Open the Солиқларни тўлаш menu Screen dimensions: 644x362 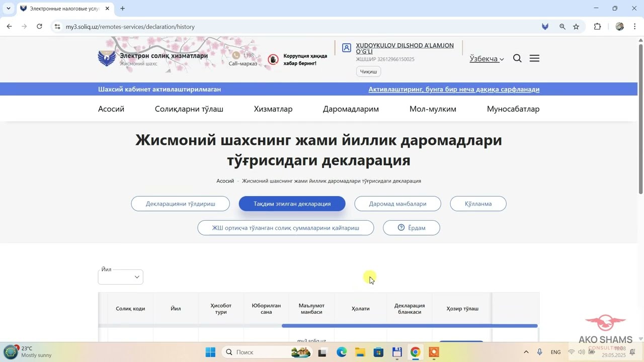point(189,109)
